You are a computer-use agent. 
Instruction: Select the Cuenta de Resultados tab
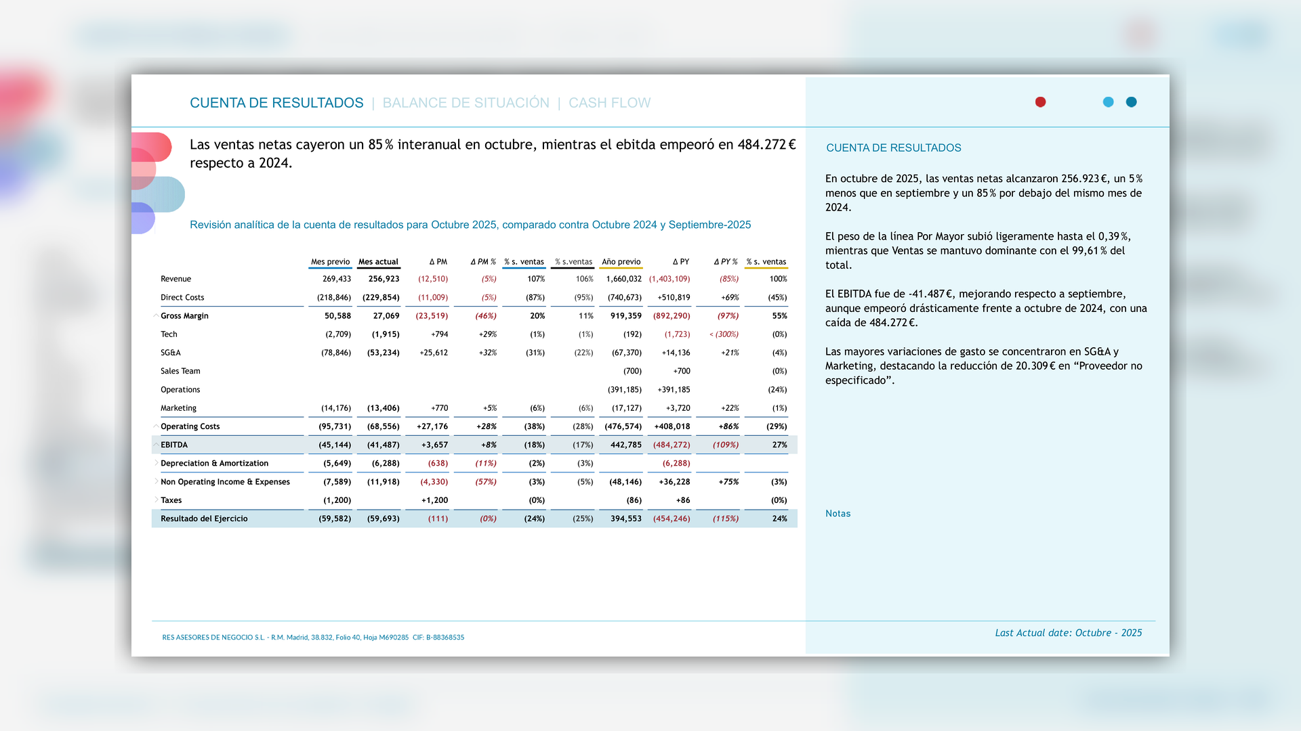tap(276, 103)
